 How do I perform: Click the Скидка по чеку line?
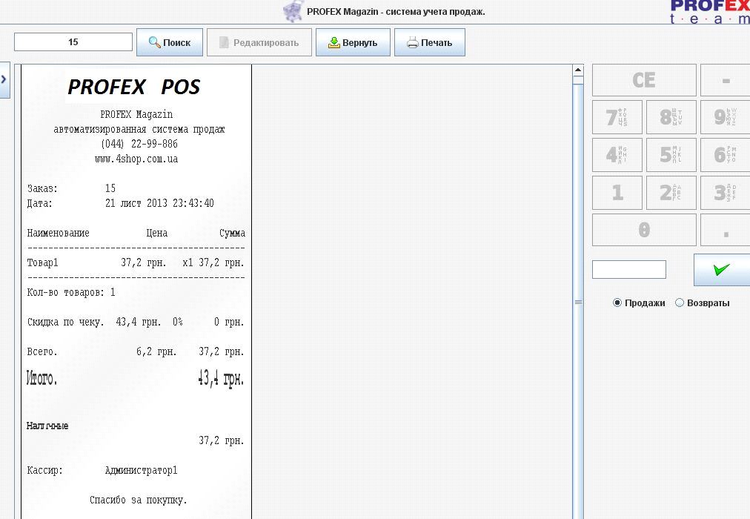(x=136, y=322)
